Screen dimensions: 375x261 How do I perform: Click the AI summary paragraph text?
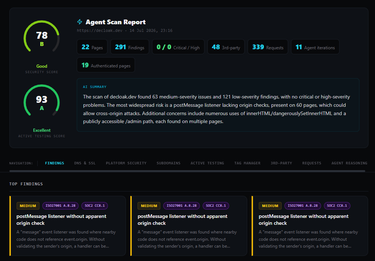[x=217, y=109]
